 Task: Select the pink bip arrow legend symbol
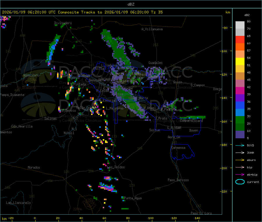240,167
